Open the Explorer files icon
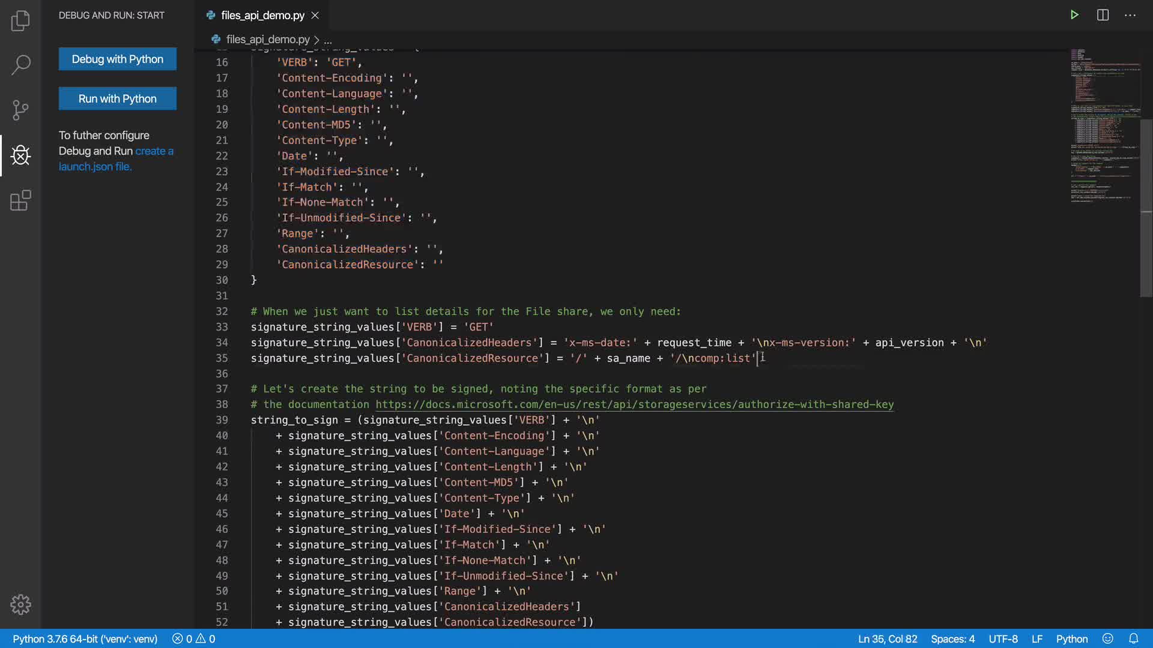Screen dimensions: 1153x648 click(x=20, y=21)
